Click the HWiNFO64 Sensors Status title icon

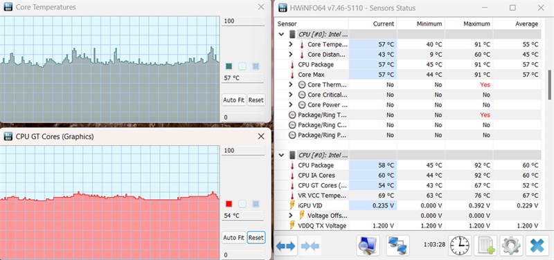(283, 8)
